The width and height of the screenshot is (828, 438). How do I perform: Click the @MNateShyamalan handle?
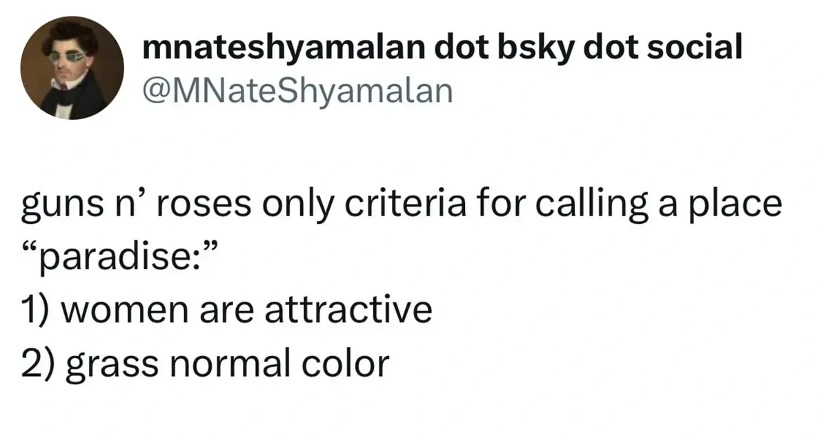[296, 90]
